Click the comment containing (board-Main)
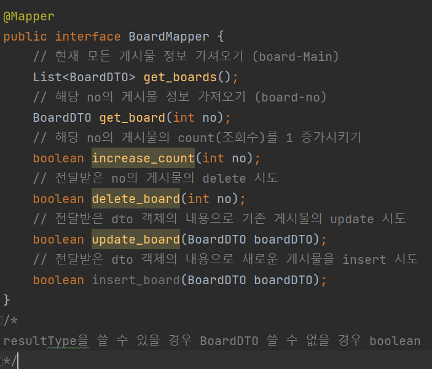This screenshot has height=369, width=432. point(186,57)
